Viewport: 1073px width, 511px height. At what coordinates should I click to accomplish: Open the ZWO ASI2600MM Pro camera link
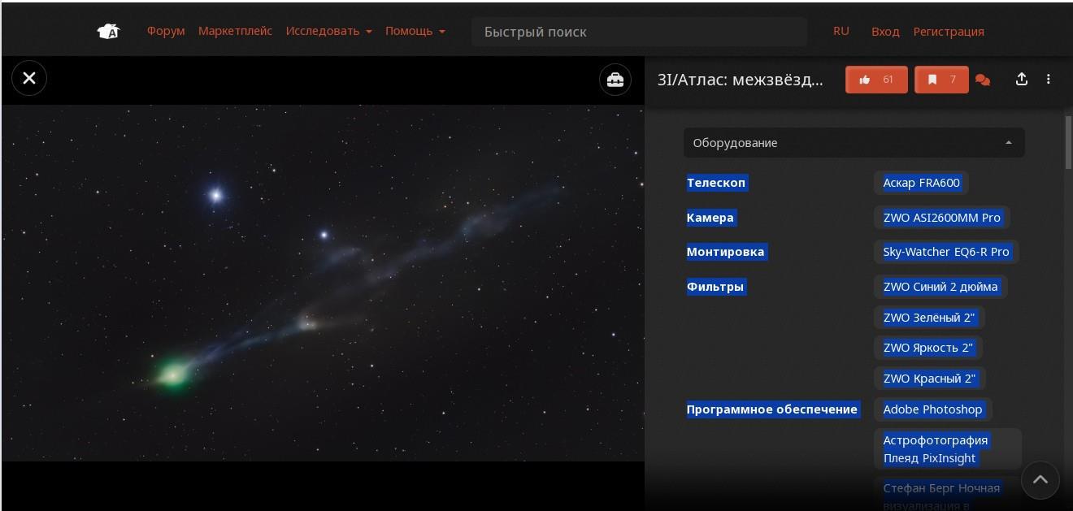[x=941, y=218]
